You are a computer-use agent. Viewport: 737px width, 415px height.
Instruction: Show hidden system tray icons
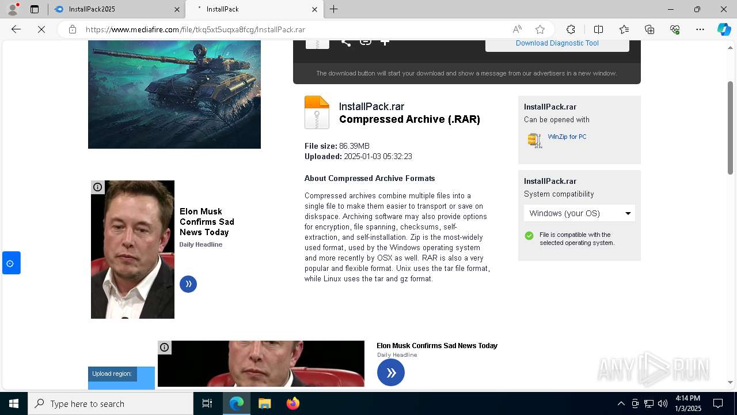(x=621, y=403)
